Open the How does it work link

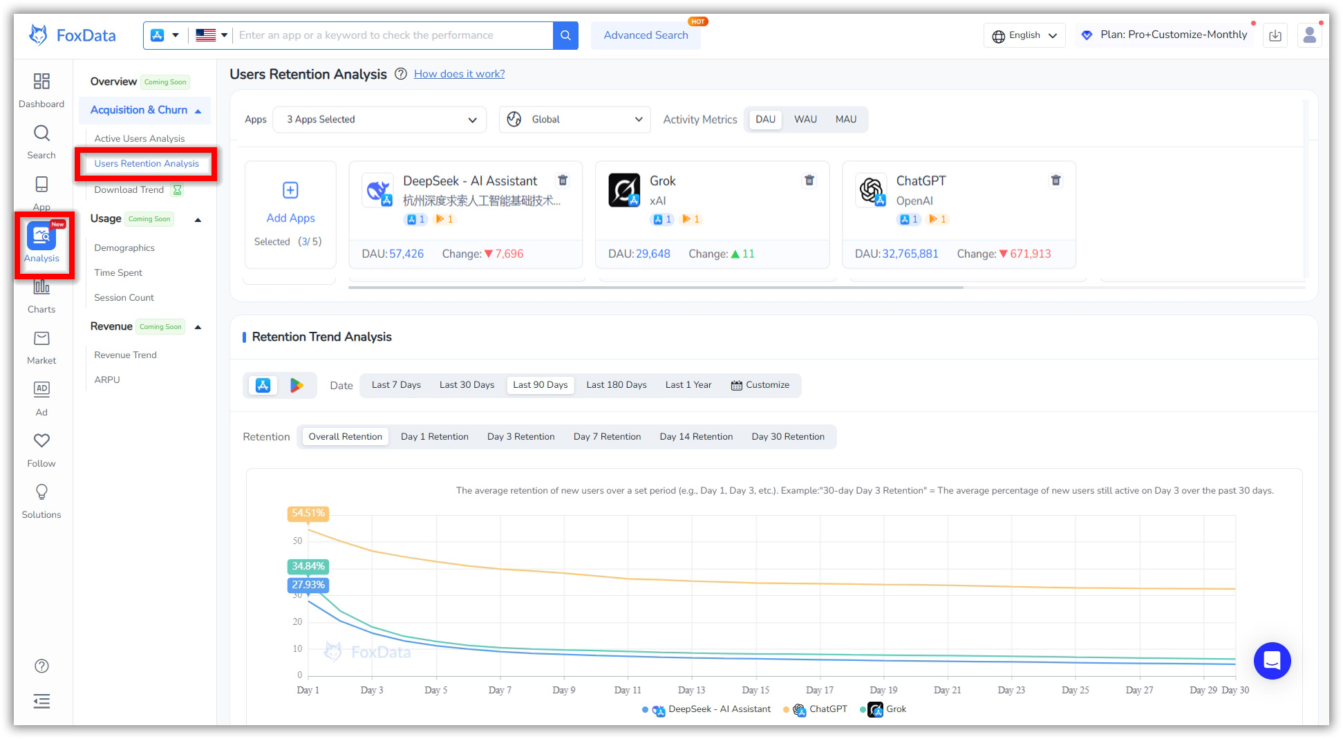pyautogui.click(x=459, y=74)
